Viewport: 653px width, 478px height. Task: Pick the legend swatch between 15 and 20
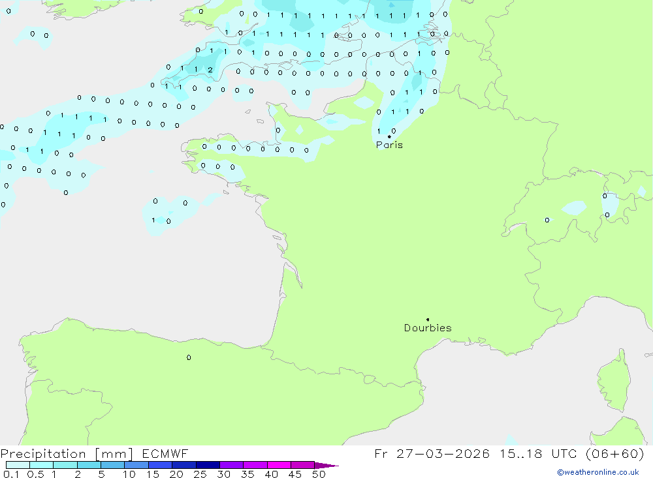coord(161,465)
